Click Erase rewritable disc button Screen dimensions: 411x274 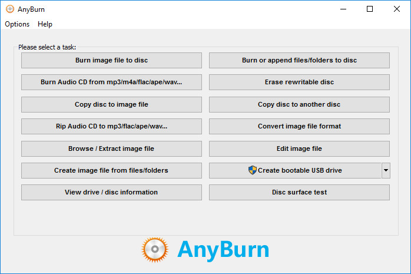pyautogui.click(x=299, y=82)
